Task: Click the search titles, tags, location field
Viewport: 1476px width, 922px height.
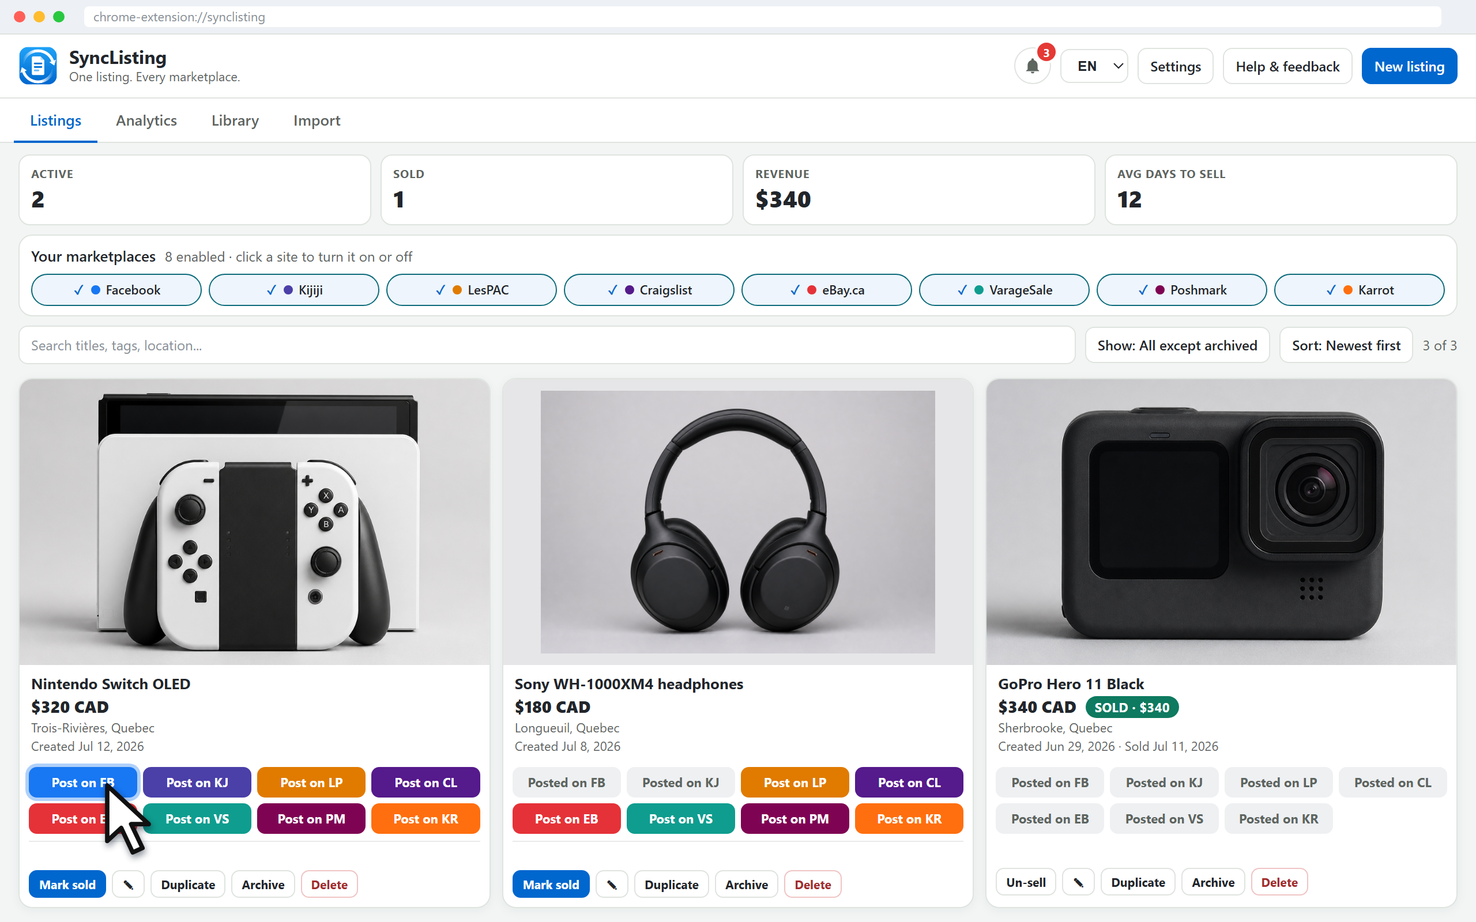Action: coord(547,345)
